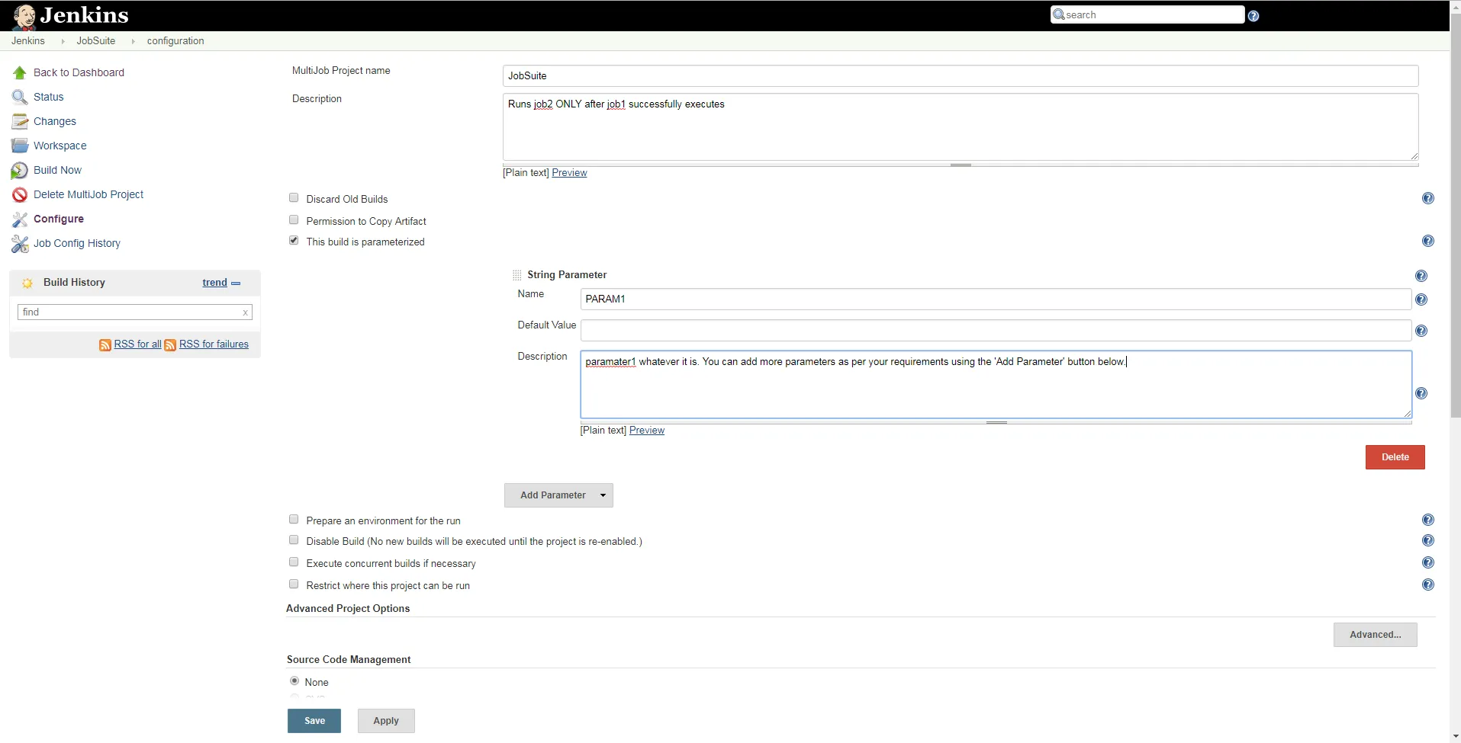The height and width of the screenshot is (743, 1461).
Task: Open the Add Parameter dropdown
Action: tap(558, 495)
